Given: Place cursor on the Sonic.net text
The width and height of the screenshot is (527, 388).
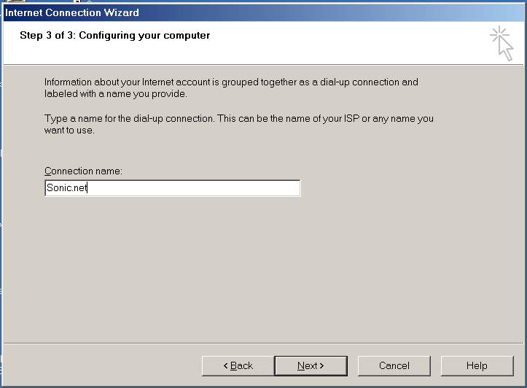Looking at the screenshot, I should point(66,188).
